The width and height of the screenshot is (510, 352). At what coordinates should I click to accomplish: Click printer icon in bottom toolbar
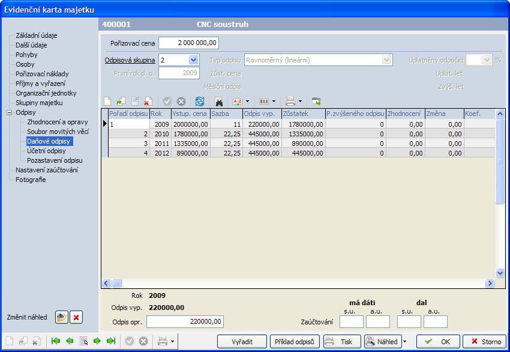(163, 341)
